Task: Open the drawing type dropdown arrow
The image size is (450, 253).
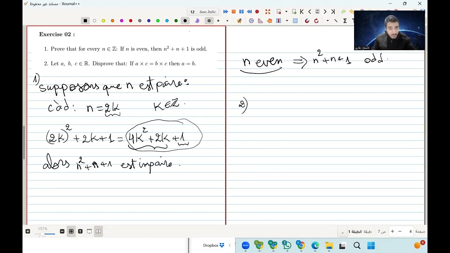Action: click(x=328, y=21)
